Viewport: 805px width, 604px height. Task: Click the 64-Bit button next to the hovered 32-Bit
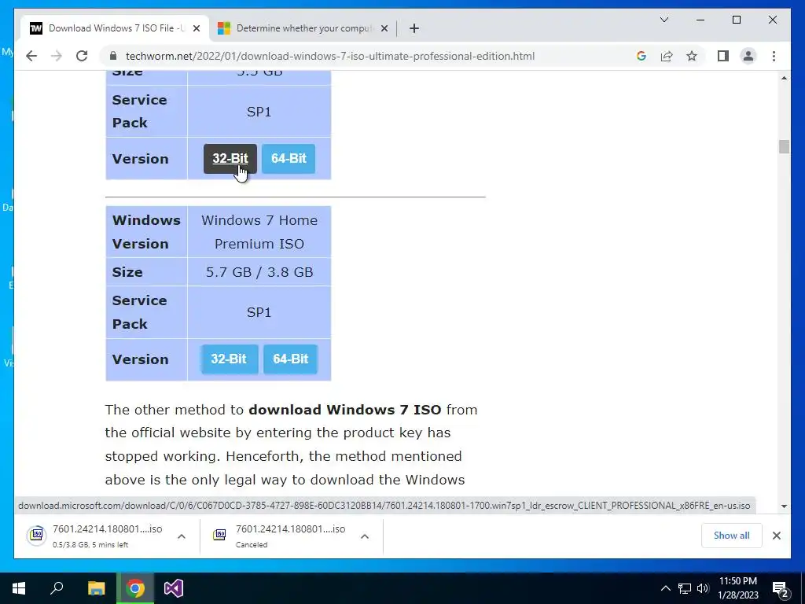[x=289, y=159]
